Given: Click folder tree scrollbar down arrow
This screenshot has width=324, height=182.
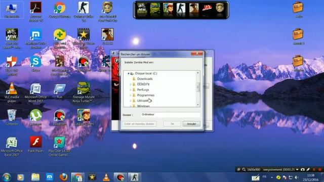Looking at the screenshot, I should tap(198, 105).
